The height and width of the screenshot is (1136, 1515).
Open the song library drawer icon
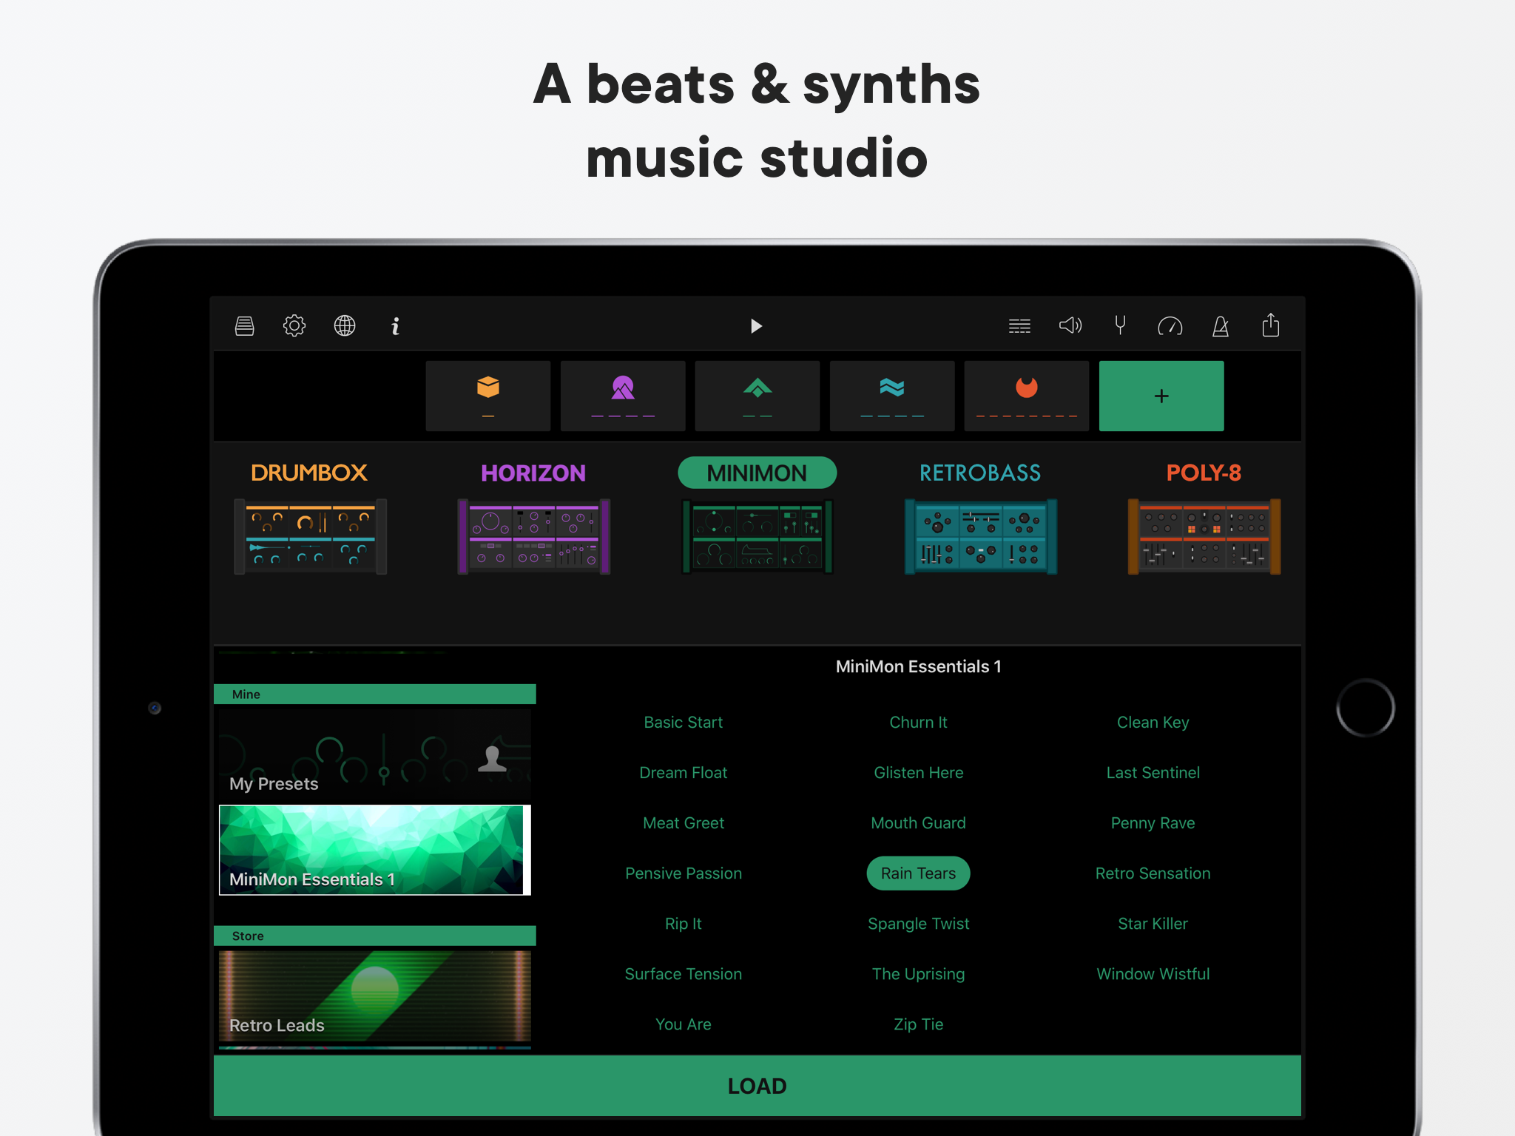click(245, 325)
